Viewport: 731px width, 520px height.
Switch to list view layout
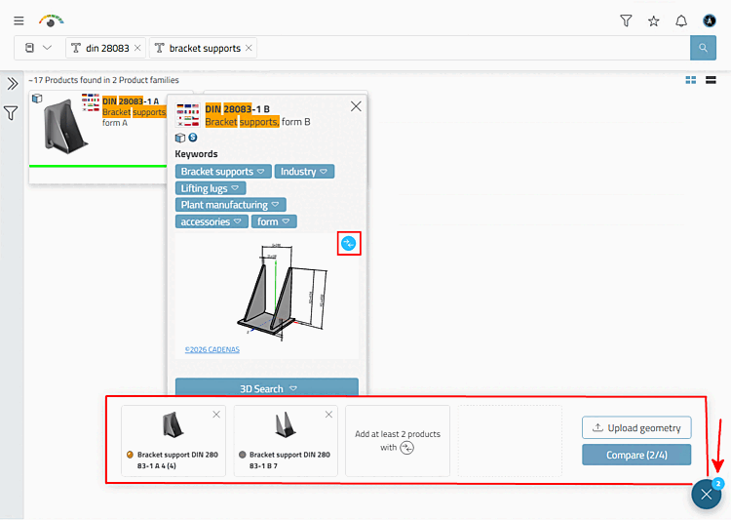711,80
